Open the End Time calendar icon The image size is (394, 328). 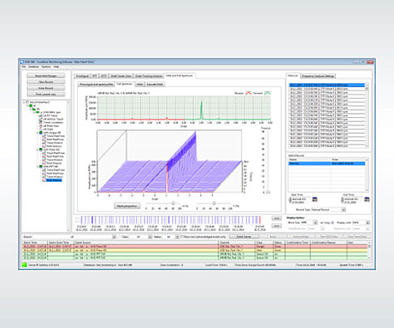coord(367,199)
